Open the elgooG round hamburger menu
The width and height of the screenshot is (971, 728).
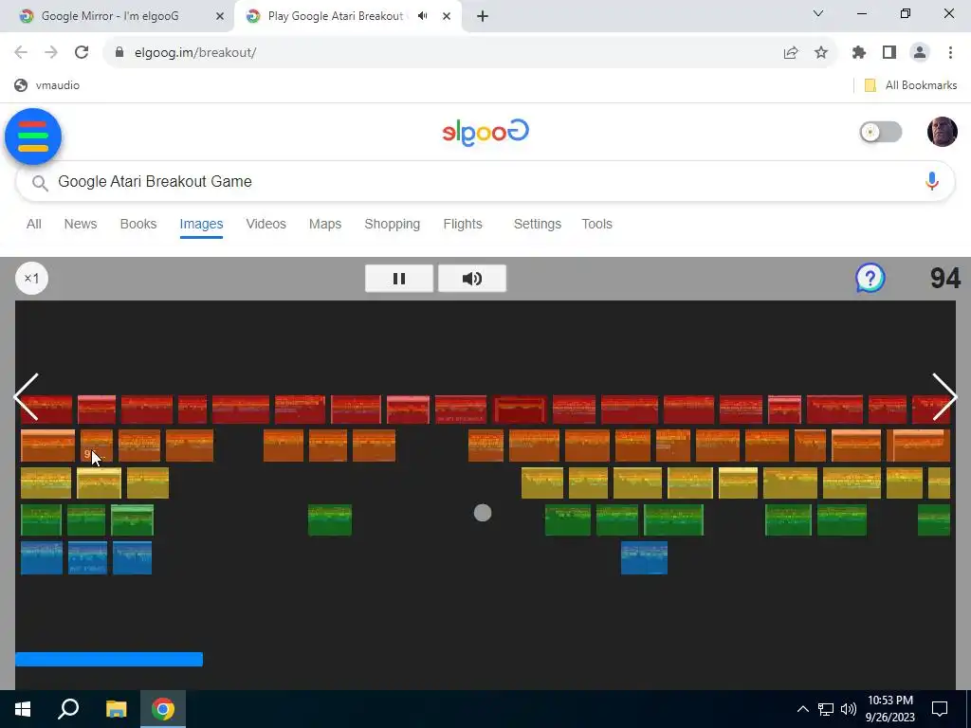33,136
